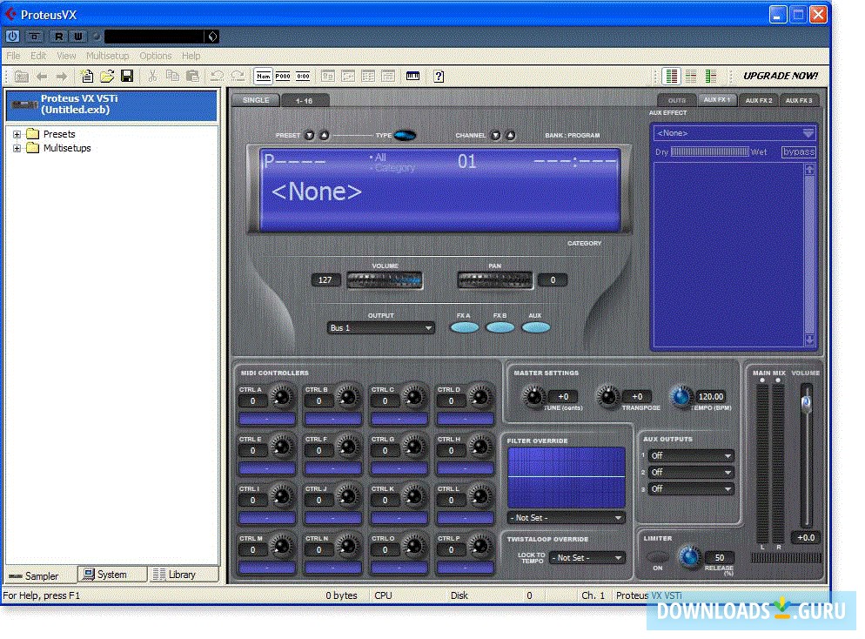Open the Multisetup menu
The image size is (865, 639).
(x=108, y=56)
